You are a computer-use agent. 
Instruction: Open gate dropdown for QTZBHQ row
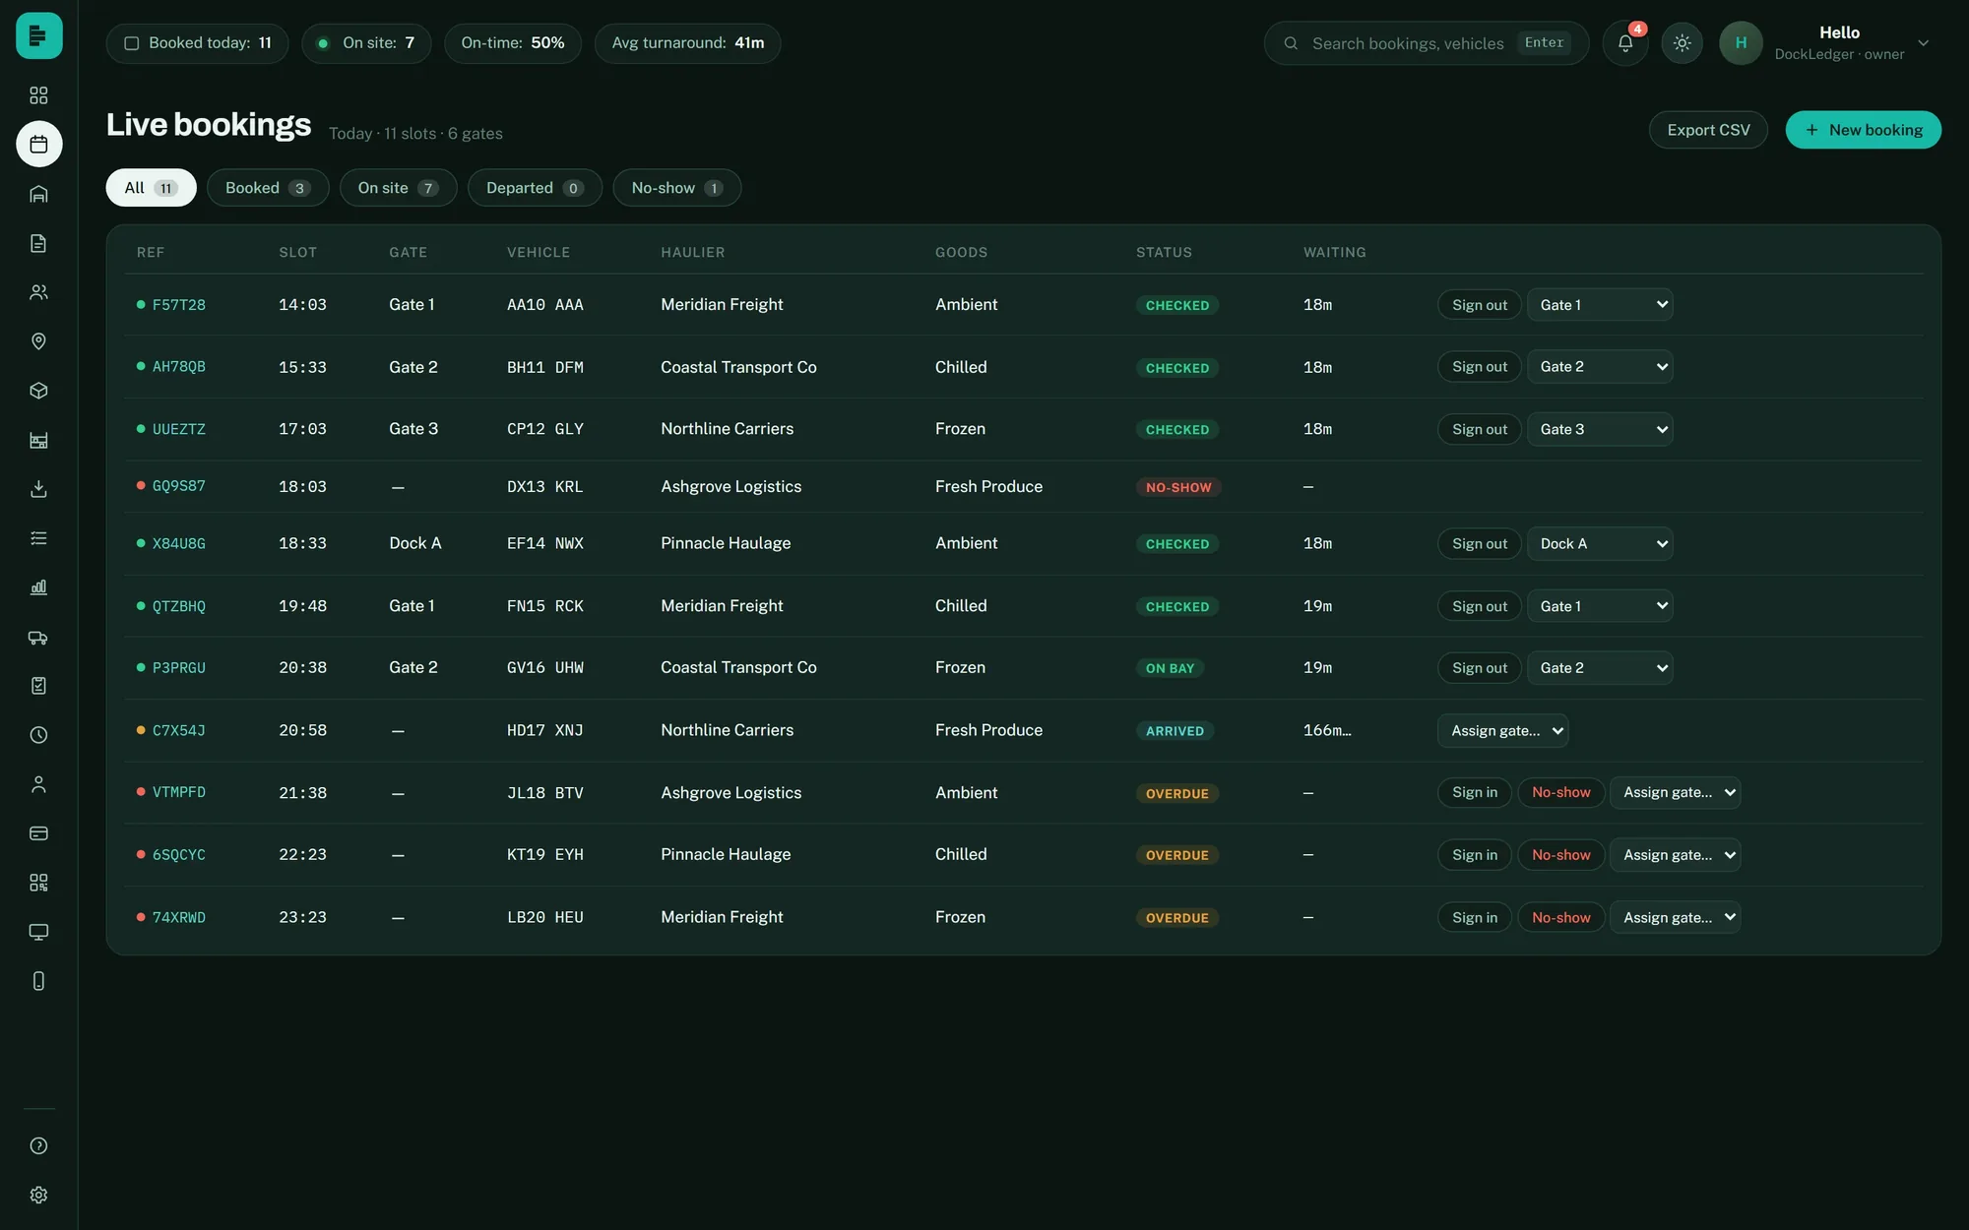click(x=1600, y=606)
